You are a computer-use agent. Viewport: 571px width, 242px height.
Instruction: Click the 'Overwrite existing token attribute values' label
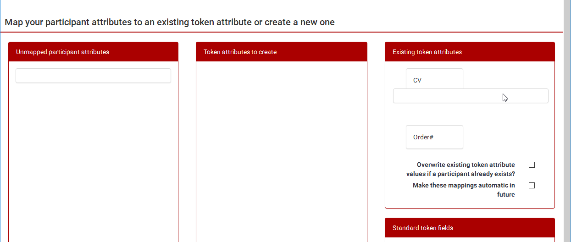(x=460, y=169)
